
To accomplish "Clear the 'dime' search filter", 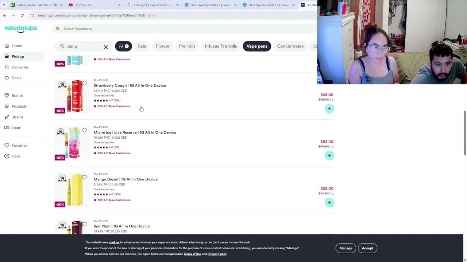I will coord(106,47).
